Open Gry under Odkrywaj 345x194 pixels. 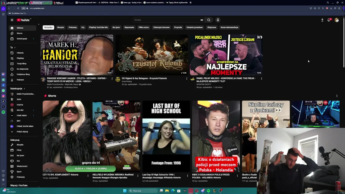pyautogui.click(x=22, y=161)
